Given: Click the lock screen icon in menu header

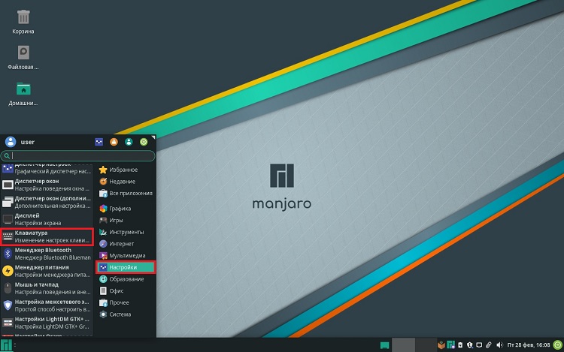Looking at the screenshot, I should click(x=114, y=142).
